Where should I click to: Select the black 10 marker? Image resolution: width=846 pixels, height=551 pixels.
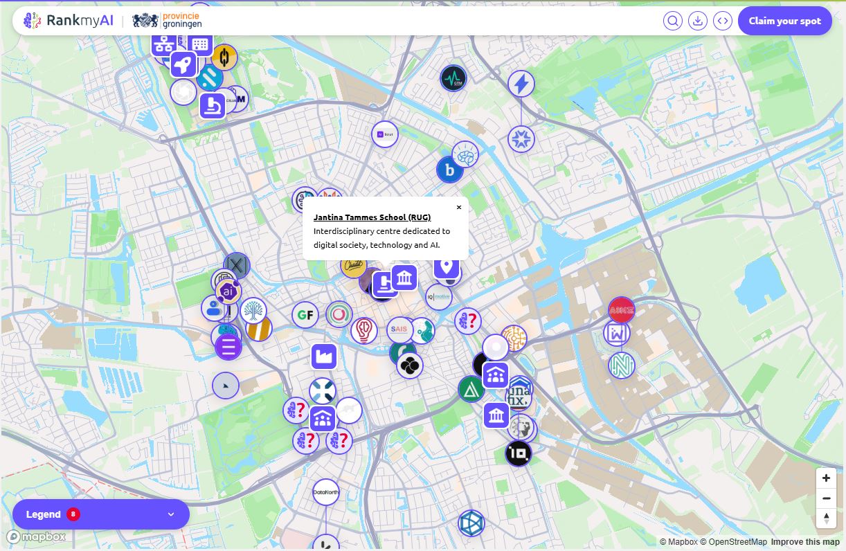[x=518, y=454]
